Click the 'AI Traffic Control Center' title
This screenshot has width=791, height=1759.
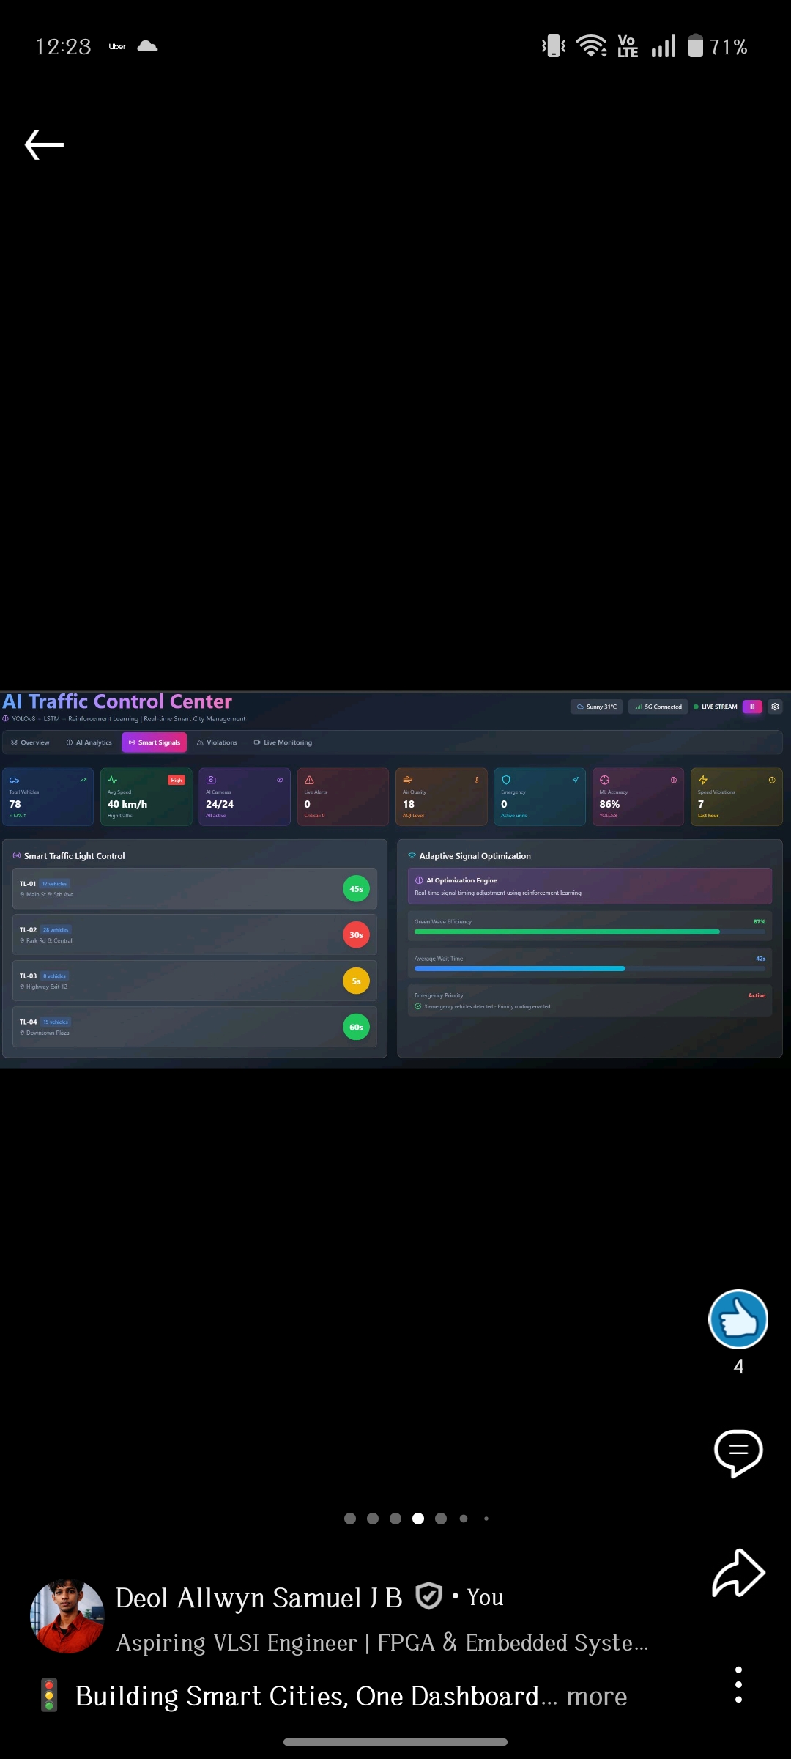pos(117,701)
